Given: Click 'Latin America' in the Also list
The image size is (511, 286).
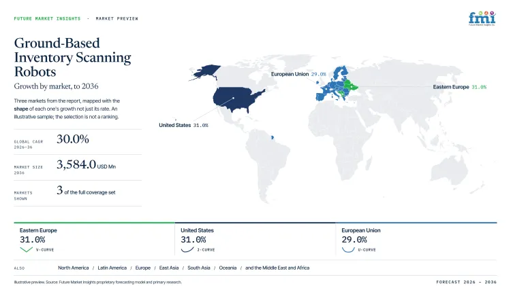Looking at the screenshot, I should click(112, 268).
